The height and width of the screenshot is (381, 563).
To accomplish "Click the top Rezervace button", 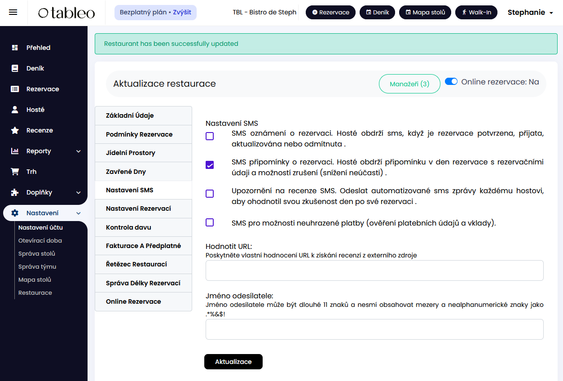I will [x=330, y=12].
